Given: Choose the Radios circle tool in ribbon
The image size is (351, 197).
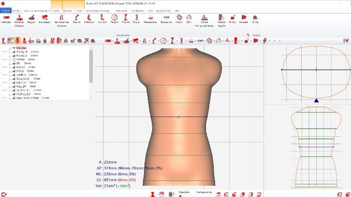Looking at the screenshot, I should point(114,19).
